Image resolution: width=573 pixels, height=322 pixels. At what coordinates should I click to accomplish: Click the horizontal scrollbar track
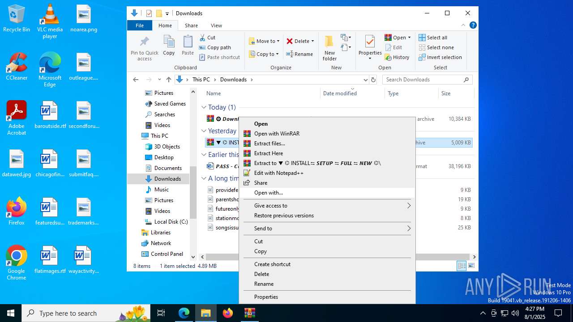[x=443, y=257]
